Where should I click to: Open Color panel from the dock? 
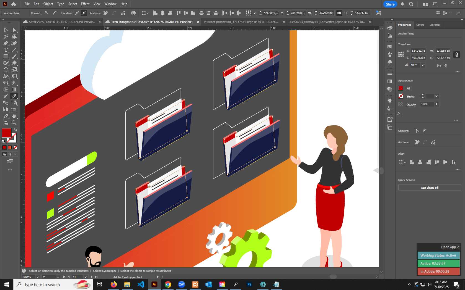pos(390,28)
